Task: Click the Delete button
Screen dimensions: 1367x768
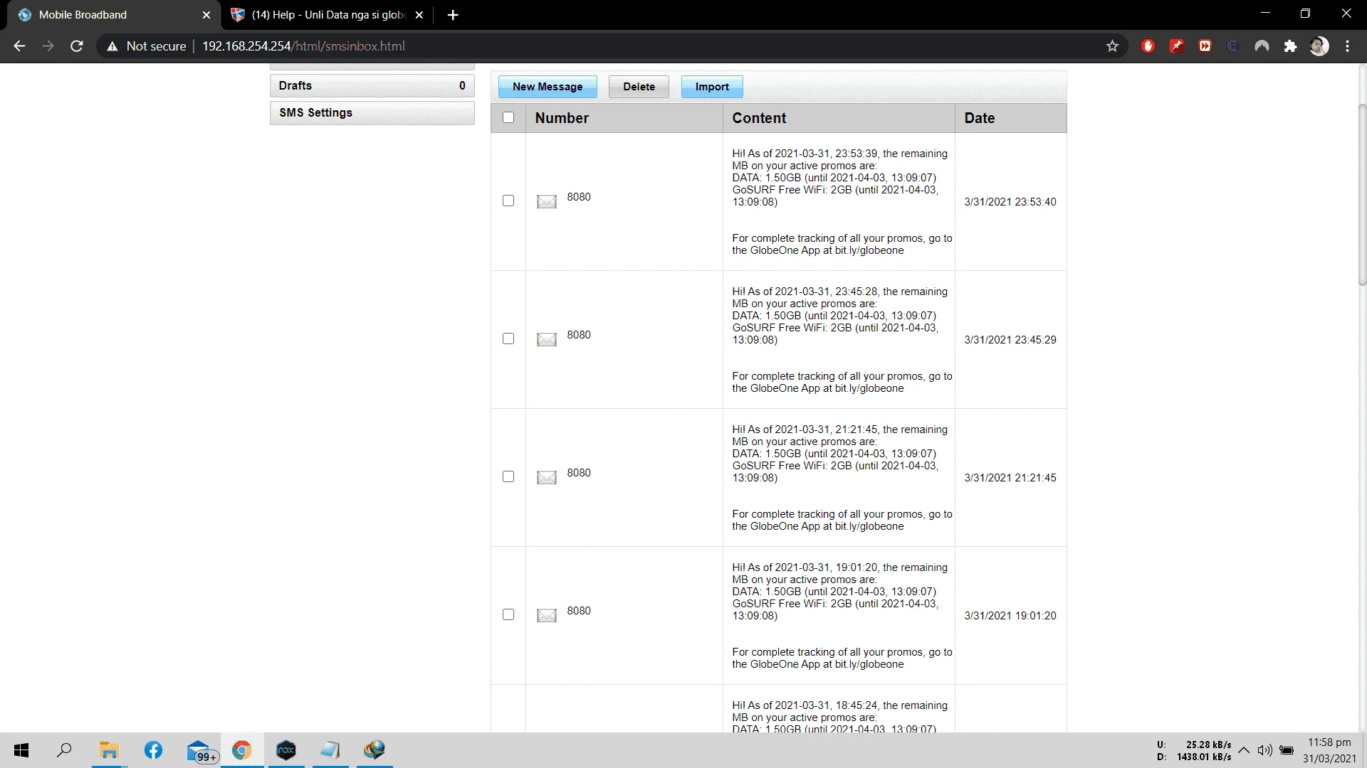Action: click(639, 87)
